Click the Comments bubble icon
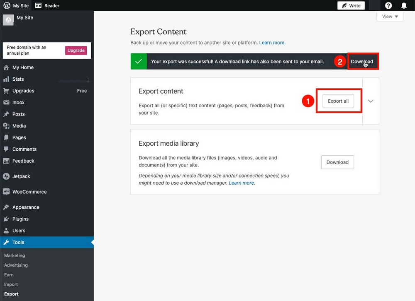The width and height of the screenshot is (415, 301). coord(6,149)
